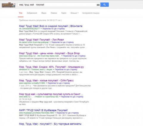Open the Boys Shop result link
The height and width of the screenshot is (126, 143).
49,53
